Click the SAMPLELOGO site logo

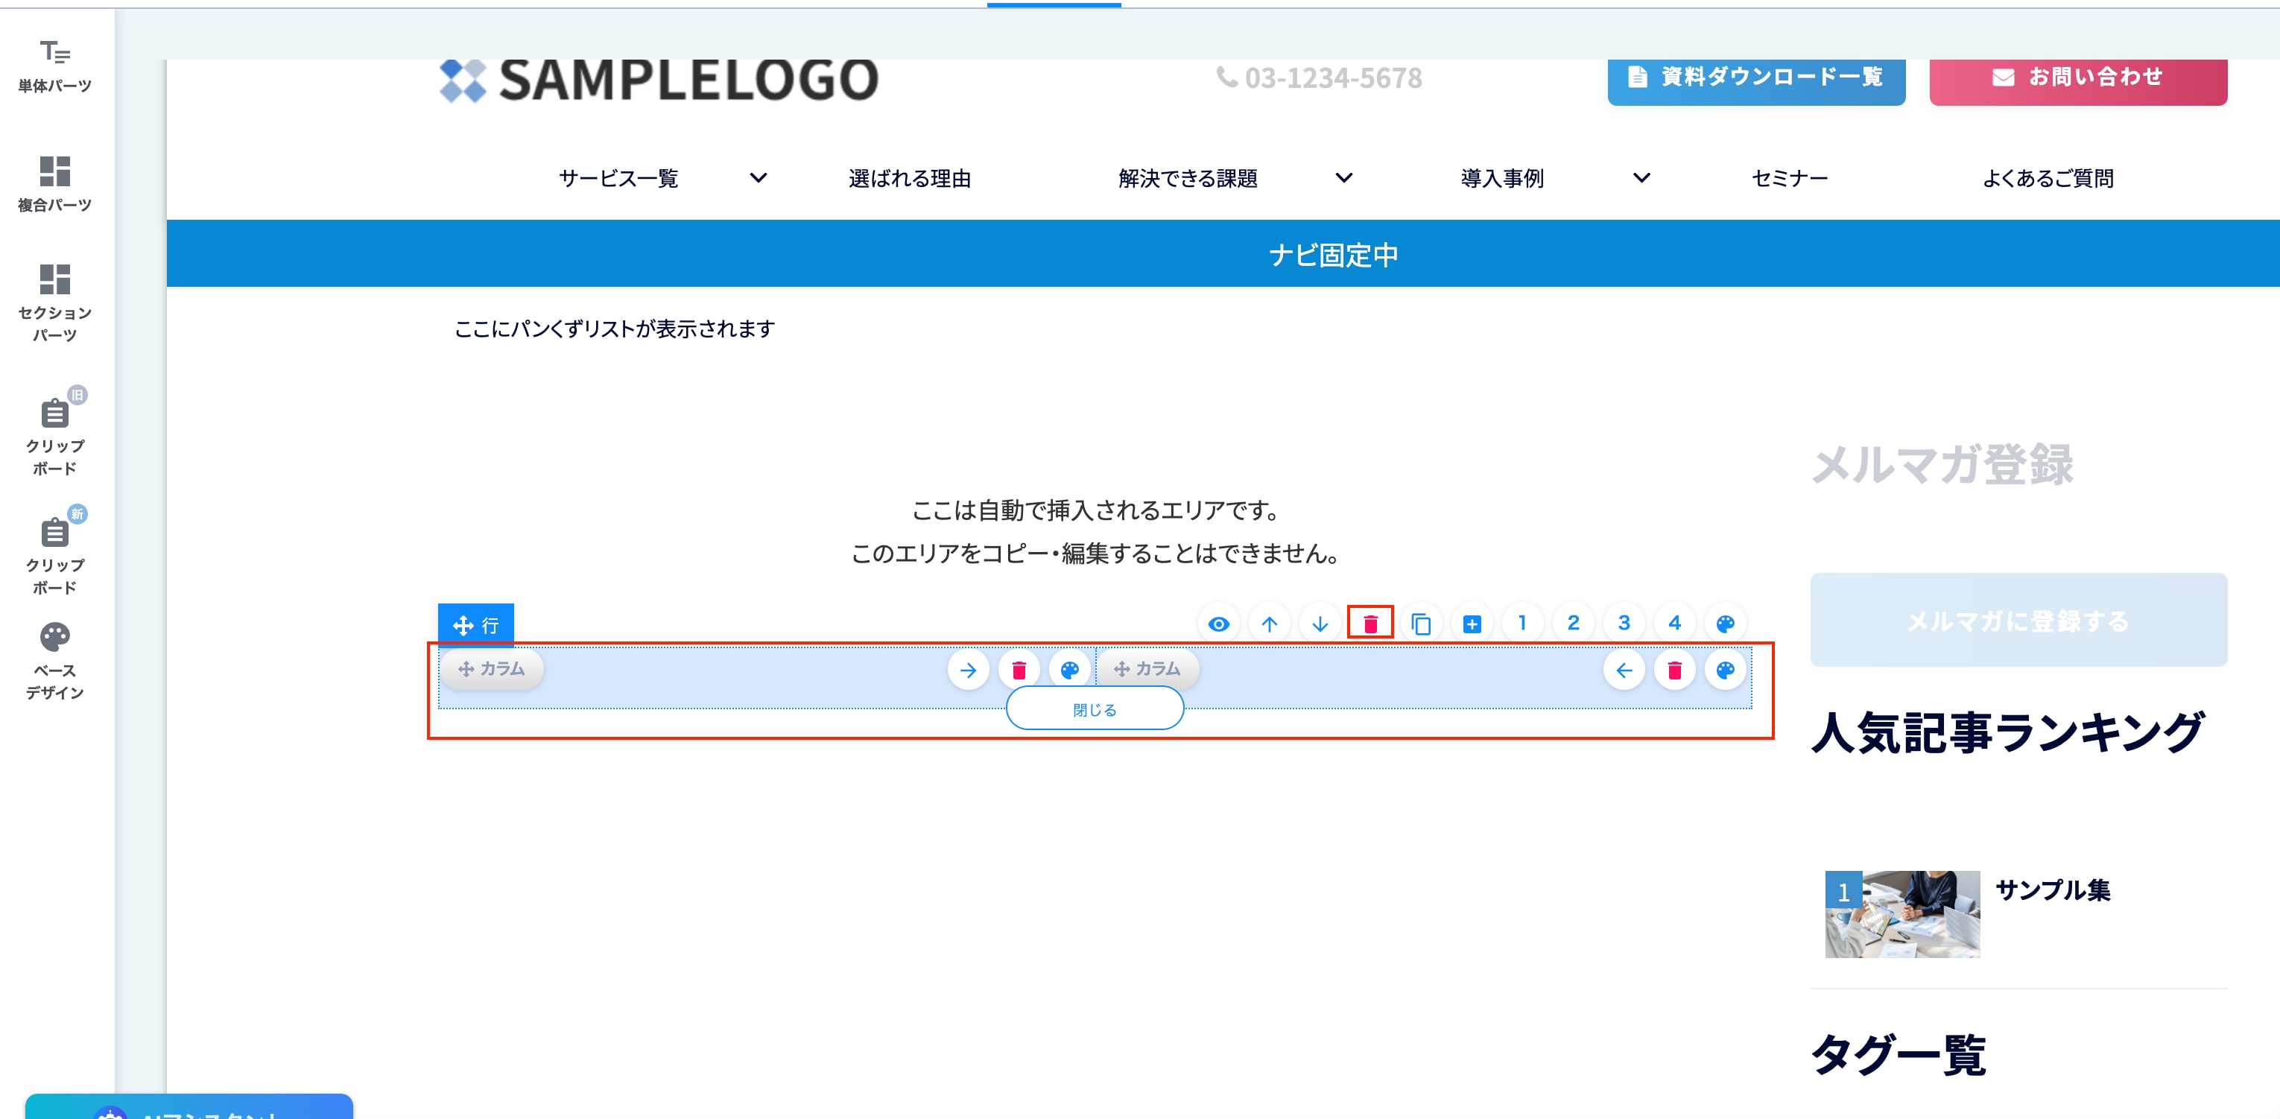pos(659,80)
